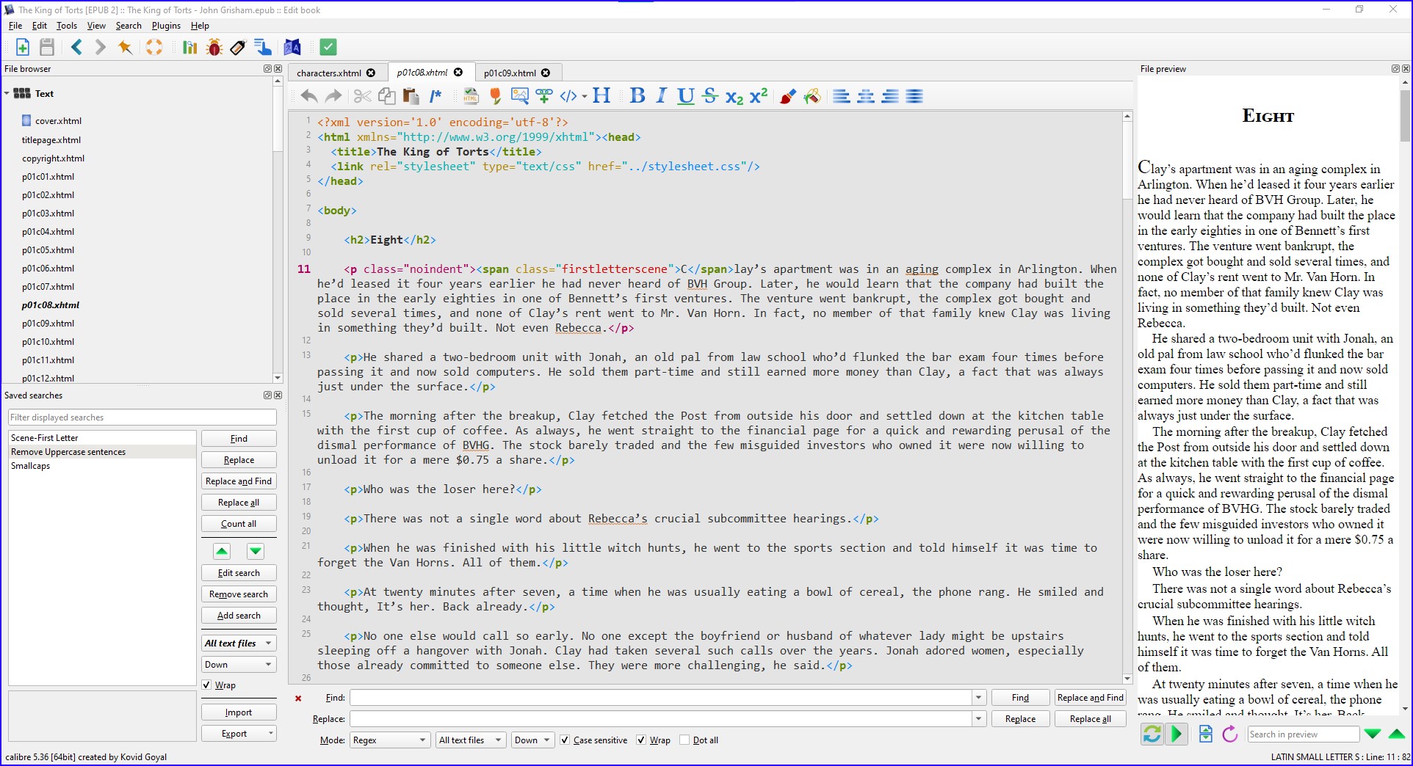Click the purple reload preview icon
Viewport: 1413px width, 766px height.
point(1230,734)
